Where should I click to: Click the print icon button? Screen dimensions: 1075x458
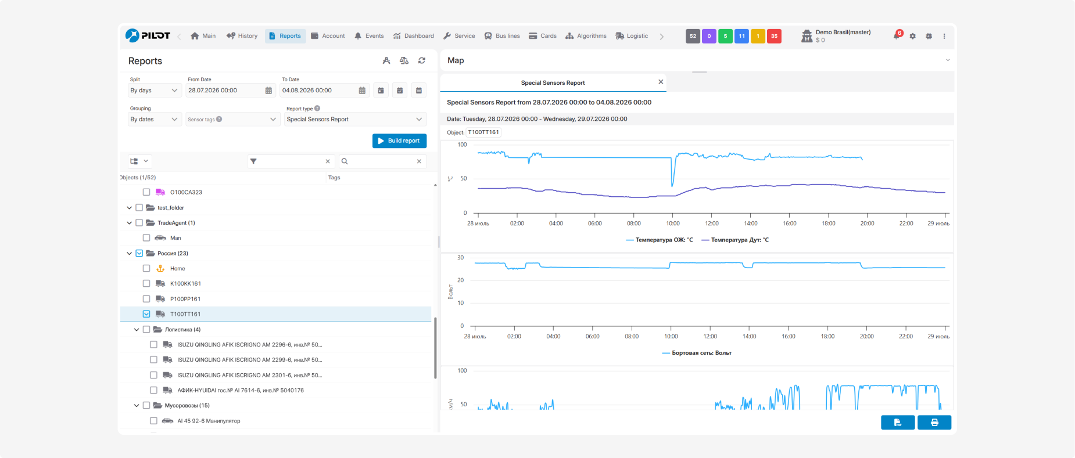point(934,423)
